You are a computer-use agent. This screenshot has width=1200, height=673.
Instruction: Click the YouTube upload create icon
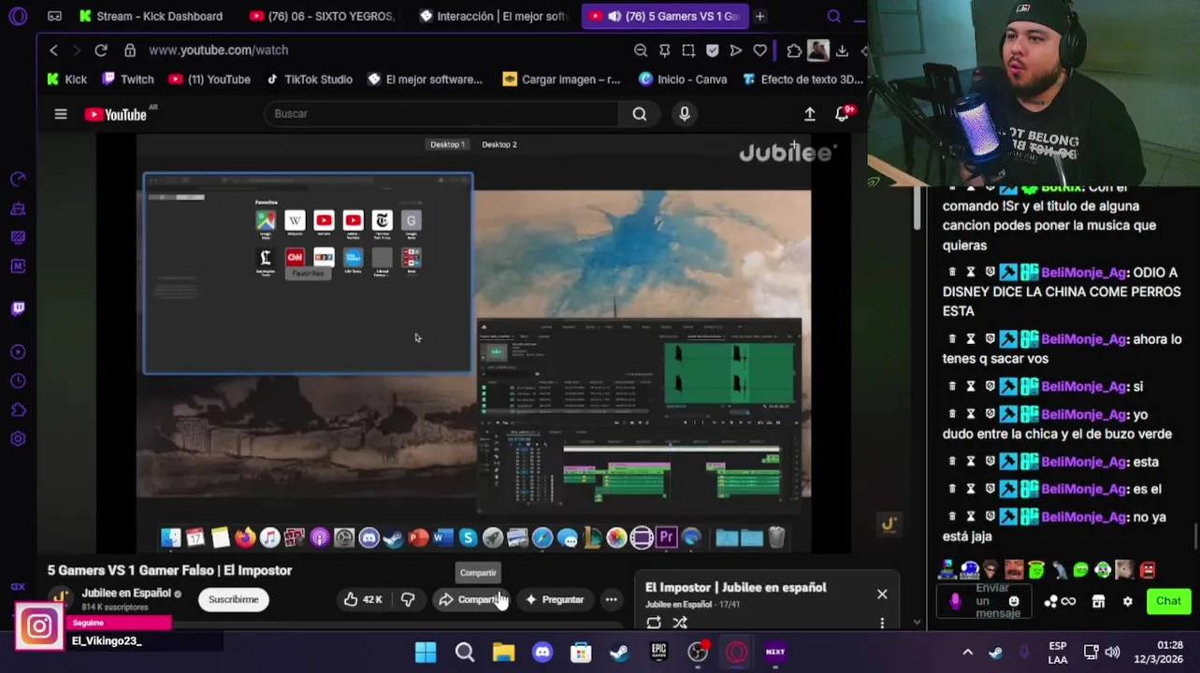[x=810, y=114]
